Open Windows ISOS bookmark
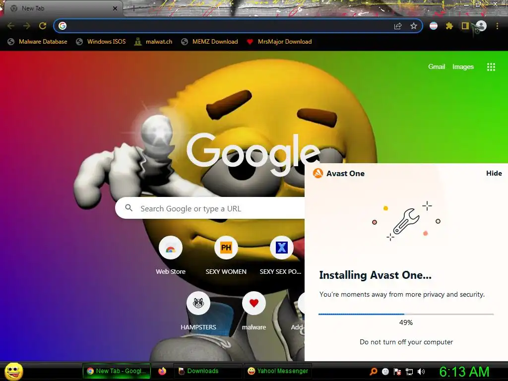The image size is (508, 381). pos(101,42)
